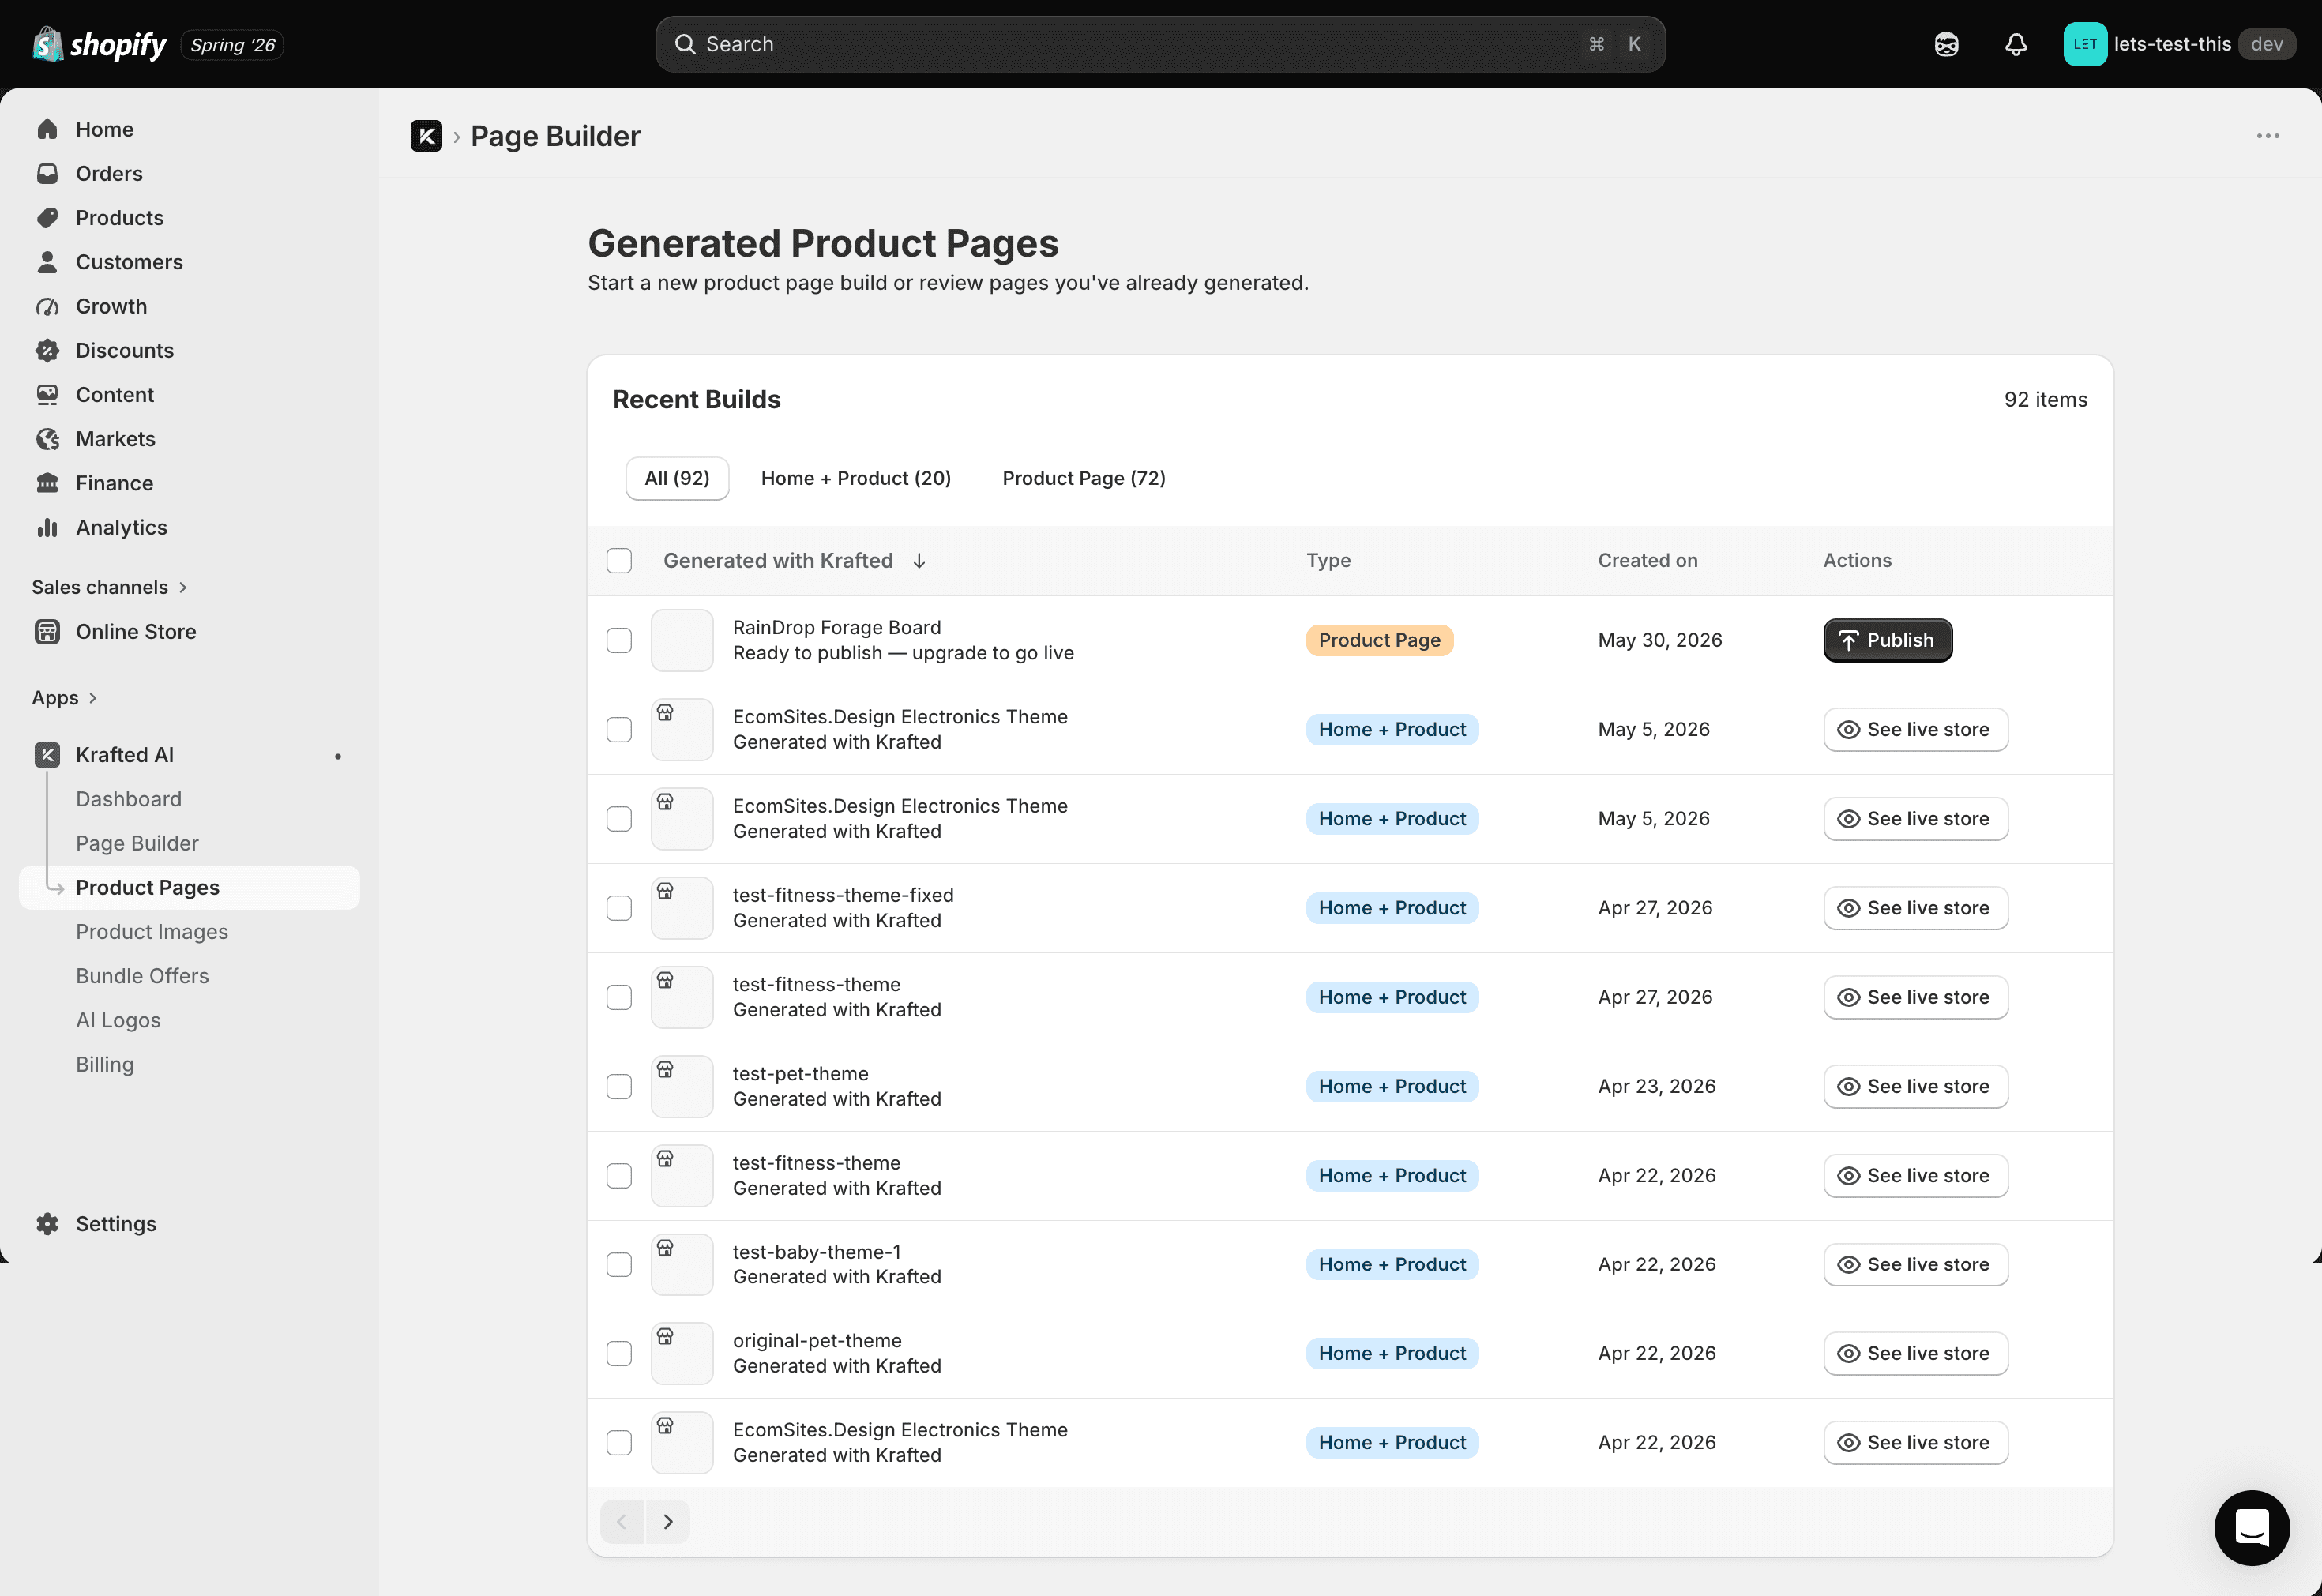Switch to Home + Product (20) tab
The image size is (2322, 1596).
point(856,478)
